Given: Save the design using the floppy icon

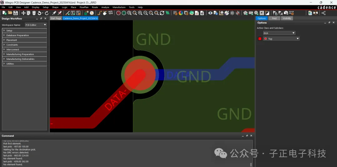Looking at the screenshot, I should click(x=16, y=13).
